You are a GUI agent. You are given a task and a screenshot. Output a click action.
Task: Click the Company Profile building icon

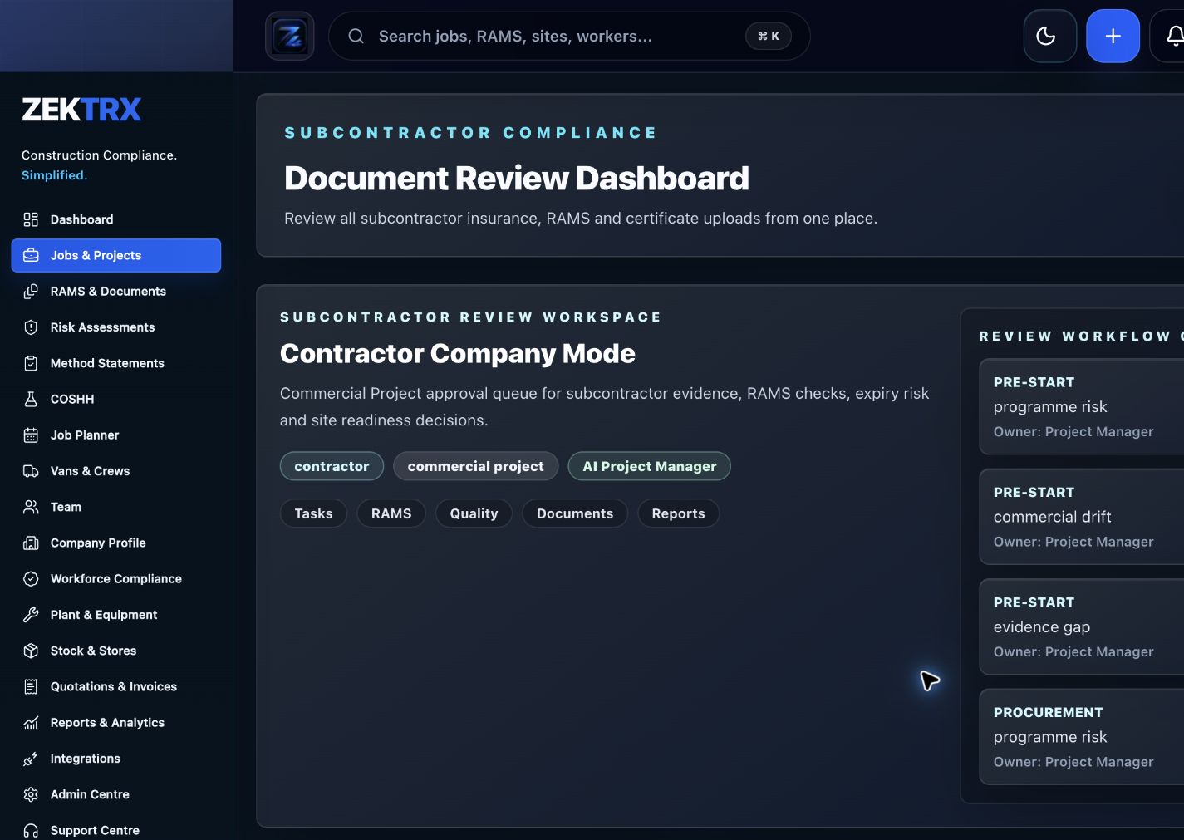pyautogui.click(x=31, y=543)
